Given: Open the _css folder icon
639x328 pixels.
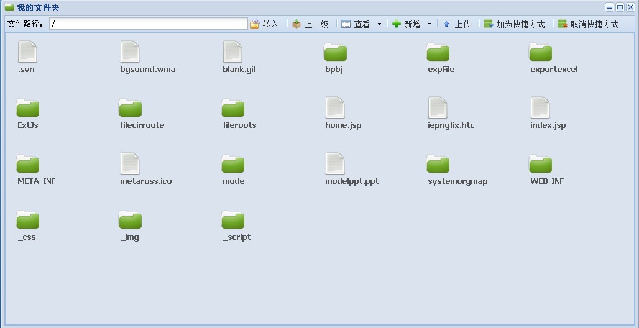Looking at the screenshot, I should (x=28, y=220).
